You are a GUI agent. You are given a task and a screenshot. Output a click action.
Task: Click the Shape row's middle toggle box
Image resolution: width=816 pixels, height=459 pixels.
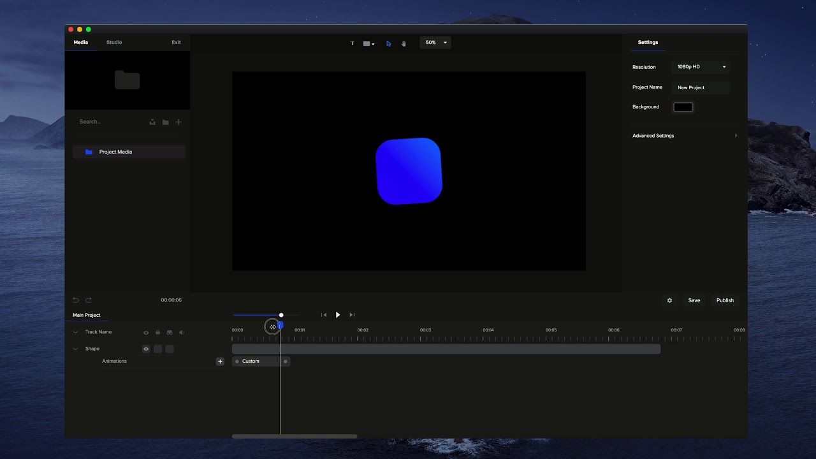pos(158,349)
